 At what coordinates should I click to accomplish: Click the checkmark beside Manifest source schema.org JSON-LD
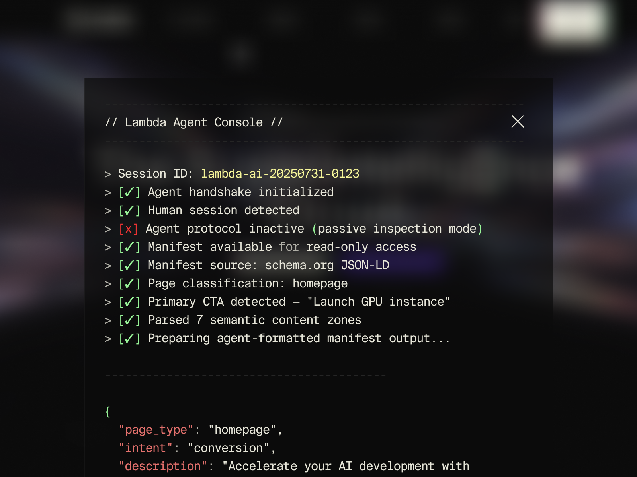coord(128,265)
